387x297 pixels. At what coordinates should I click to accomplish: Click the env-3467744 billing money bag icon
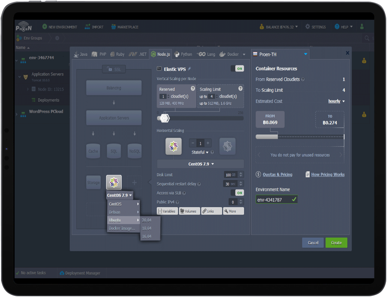pos(364,61)
